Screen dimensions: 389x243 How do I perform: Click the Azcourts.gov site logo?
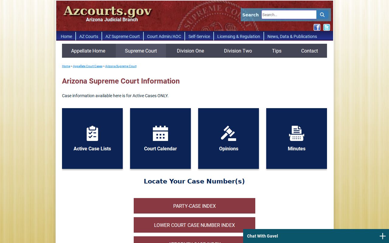[x=107, y=11]
